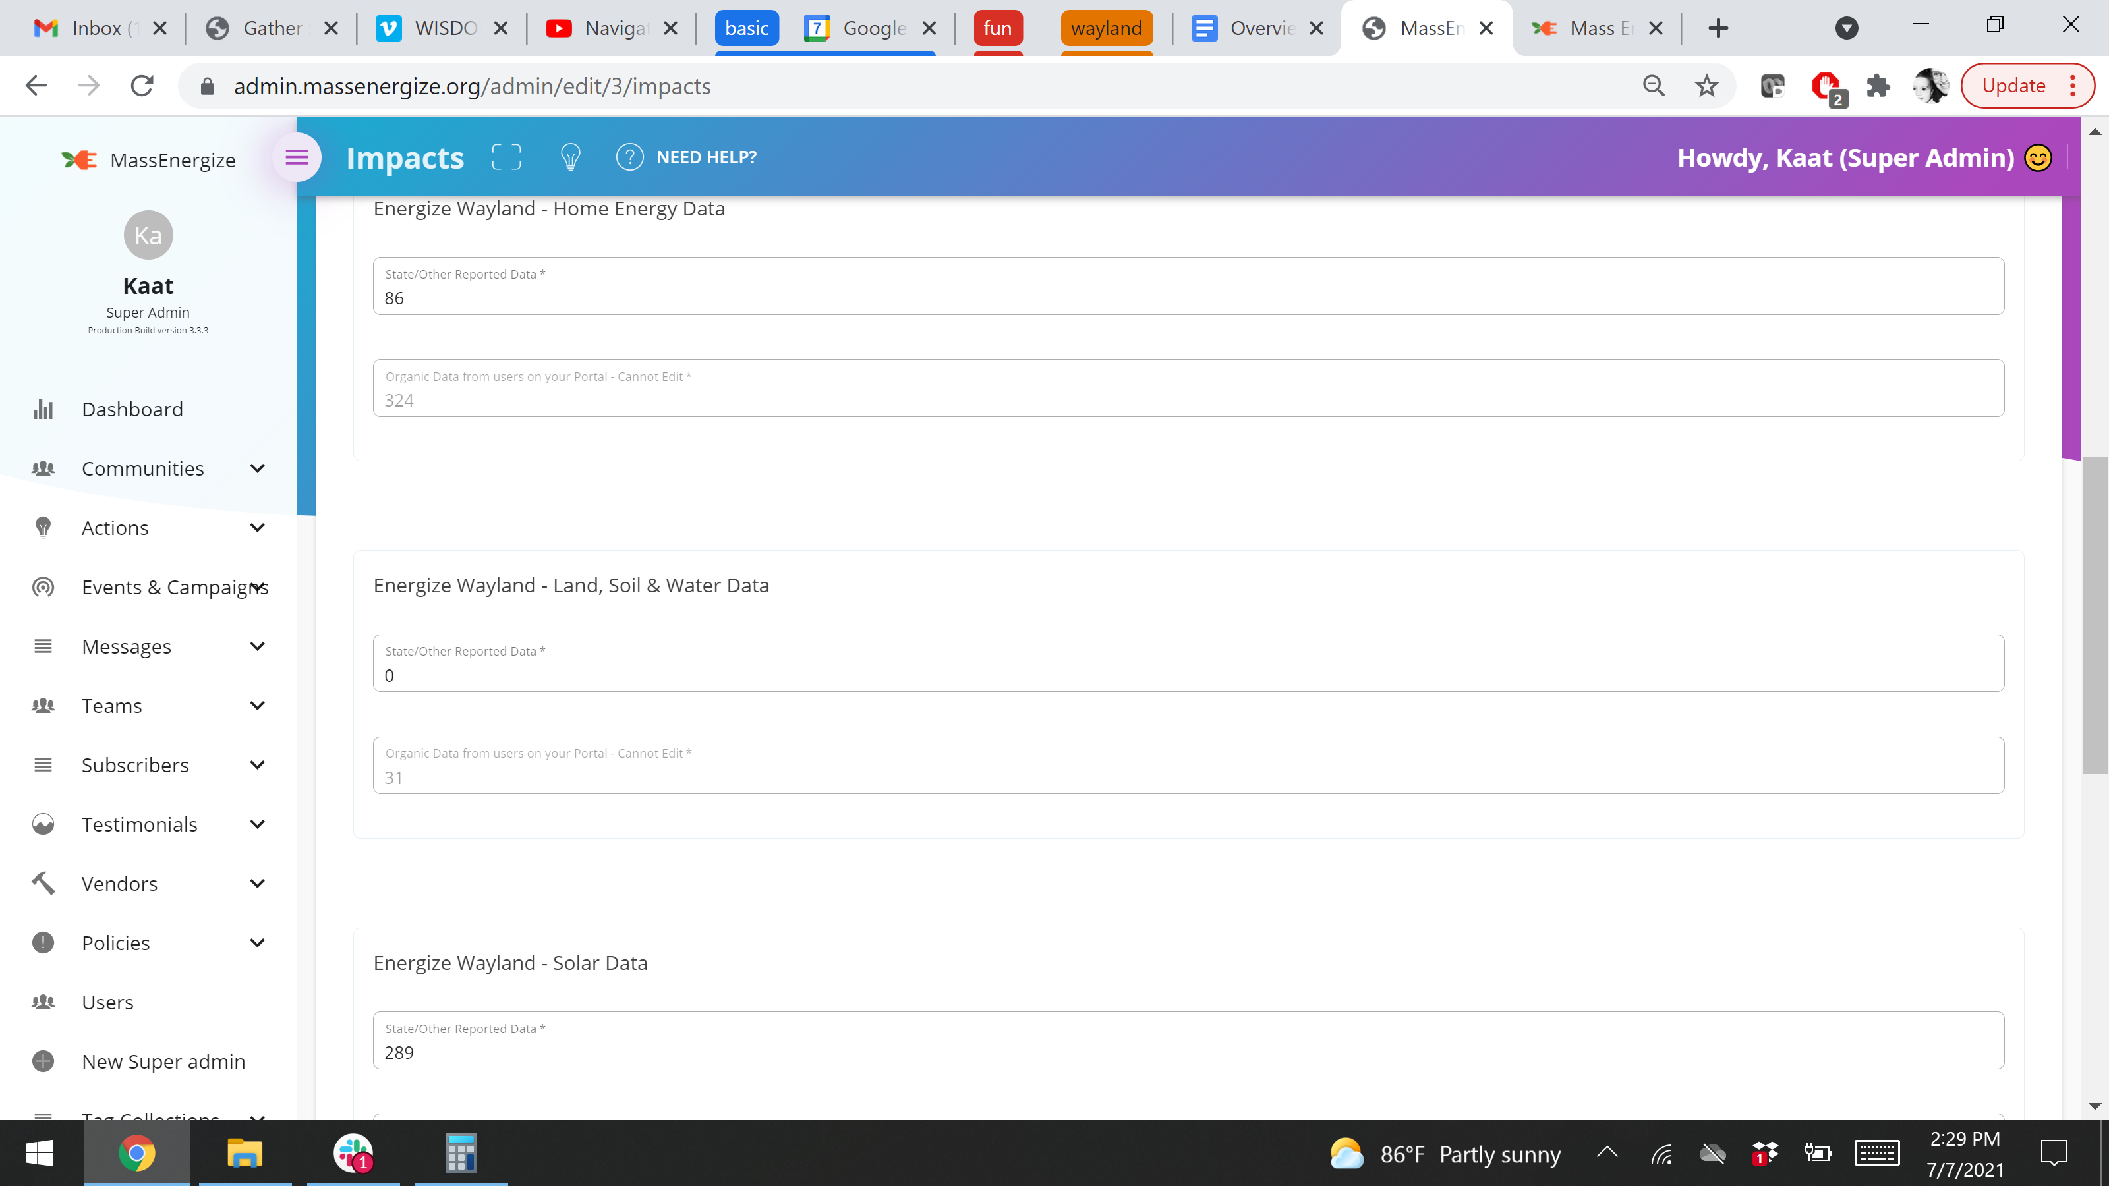Select the Dashboard icon in the sidebar
Viewport: 2109px width, 1186px height.
pyautogui.click(x=43, y=409)
